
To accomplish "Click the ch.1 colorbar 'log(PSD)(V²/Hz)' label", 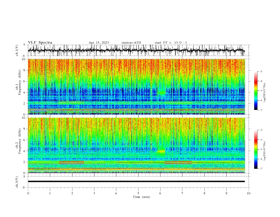I will pyautogui.click(x=264, y=93).
